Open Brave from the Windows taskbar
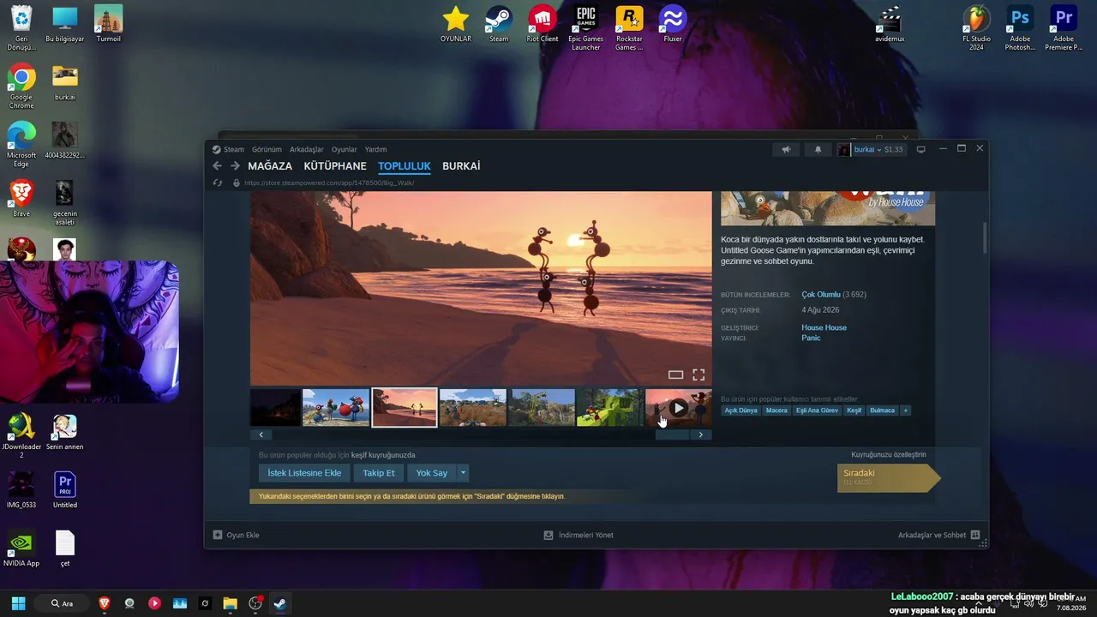This screenshot has height=617, width=1097. (x=105, y=603)
